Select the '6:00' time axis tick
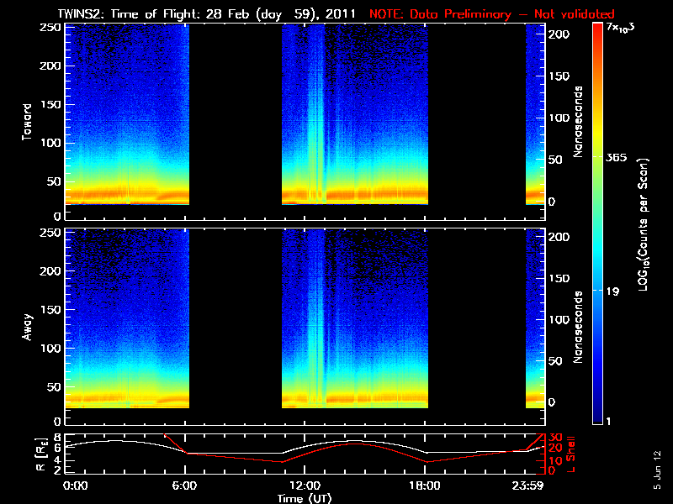This screenshot has width=673, height=504. 185,486
